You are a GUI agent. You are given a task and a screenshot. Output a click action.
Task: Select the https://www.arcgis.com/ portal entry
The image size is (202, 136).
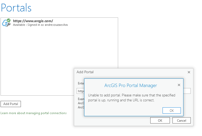59,23
